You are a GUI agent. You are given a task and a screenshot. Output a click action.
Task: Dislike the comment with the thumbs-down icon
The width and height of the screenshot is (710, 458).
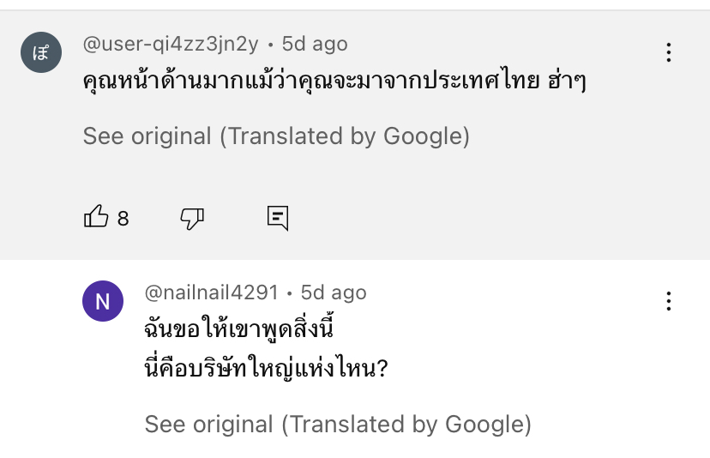point(192,218)
